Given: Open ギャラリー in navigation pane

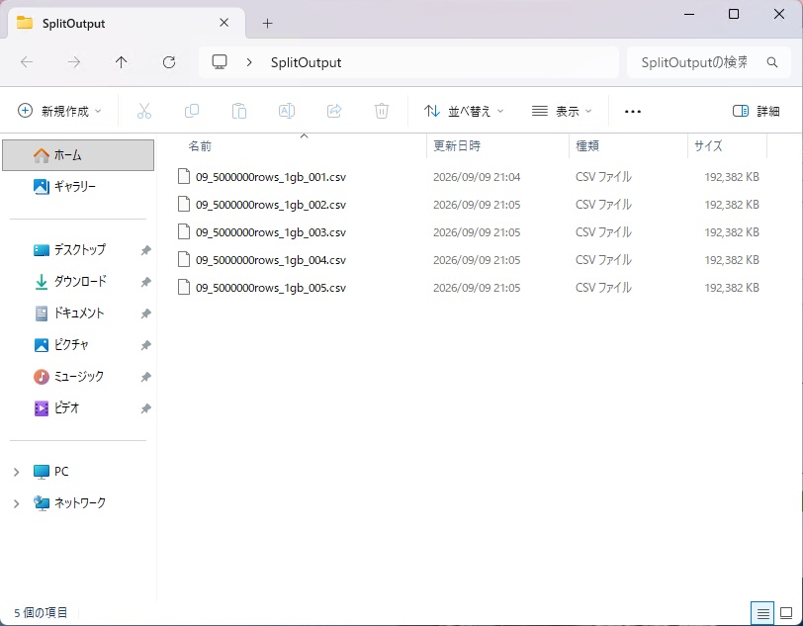Looking at the screenshot, I should [x=78, y=187].
